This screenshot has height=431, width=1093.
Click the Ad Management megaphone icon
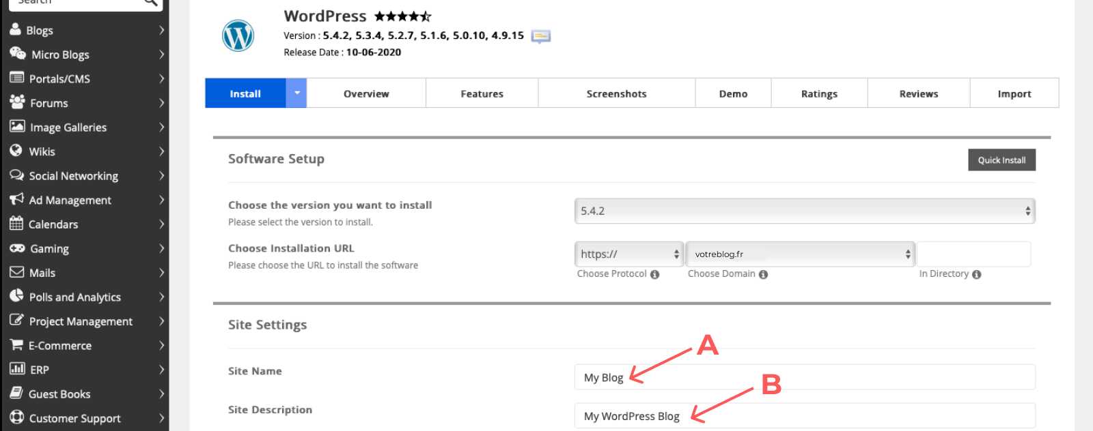[16, 199]
